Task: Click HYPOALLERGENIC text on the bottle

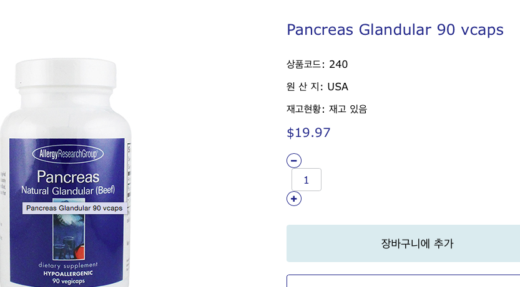Action: [x=69, y=274]
